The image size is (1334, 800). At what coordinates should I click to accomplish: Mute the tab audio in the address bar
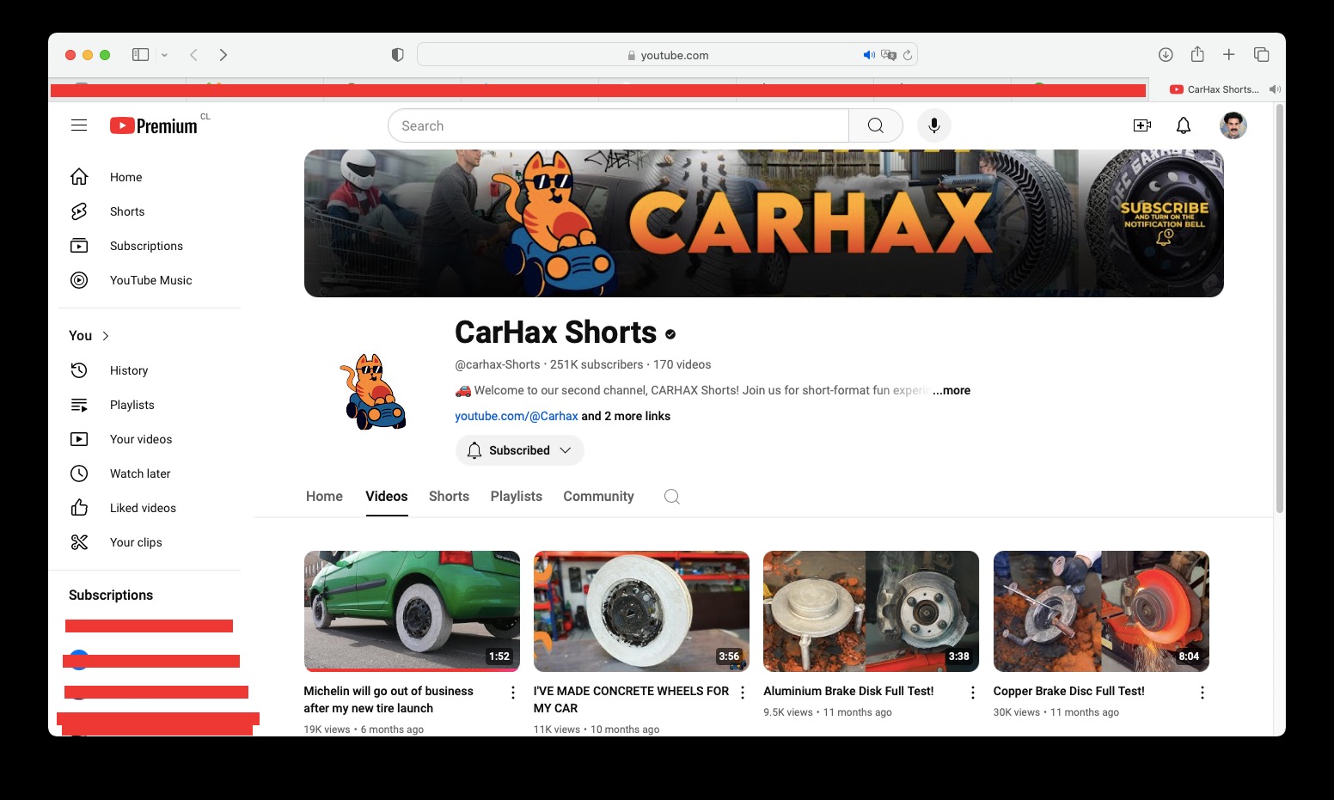point(869,55)
